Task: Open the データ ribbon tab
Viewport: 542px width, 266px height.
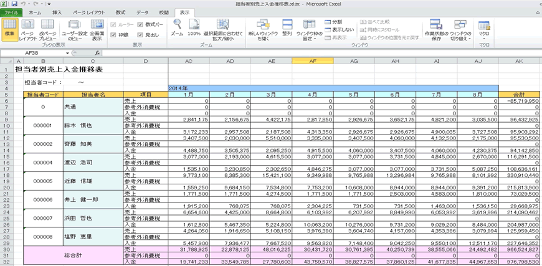Action: (142, 12)
